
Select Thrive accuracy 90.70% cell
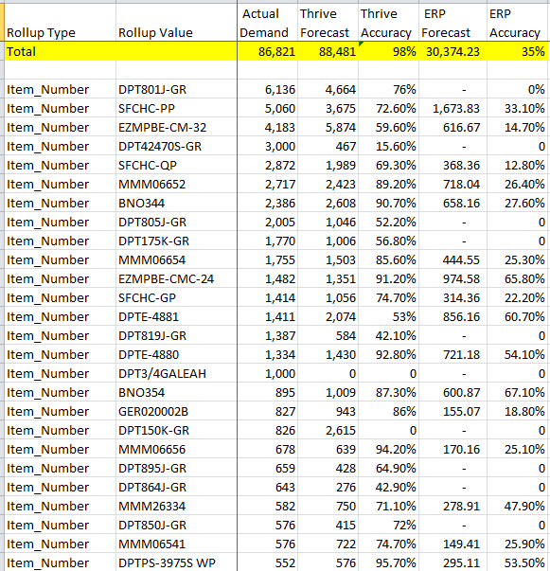pyautogui.click(x=388, y=203)
